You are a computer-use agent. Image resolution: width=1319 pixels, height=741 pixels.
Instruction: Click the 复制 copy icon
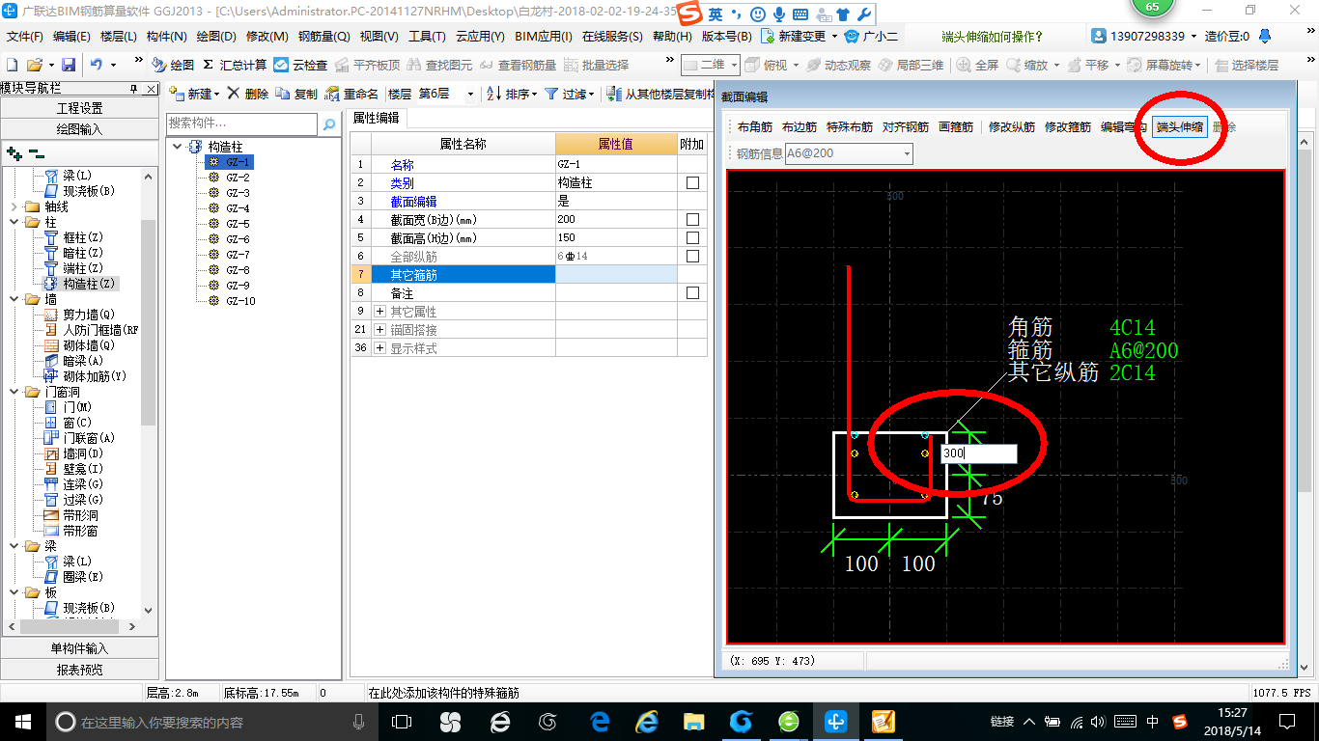click(x=282, y=94)
